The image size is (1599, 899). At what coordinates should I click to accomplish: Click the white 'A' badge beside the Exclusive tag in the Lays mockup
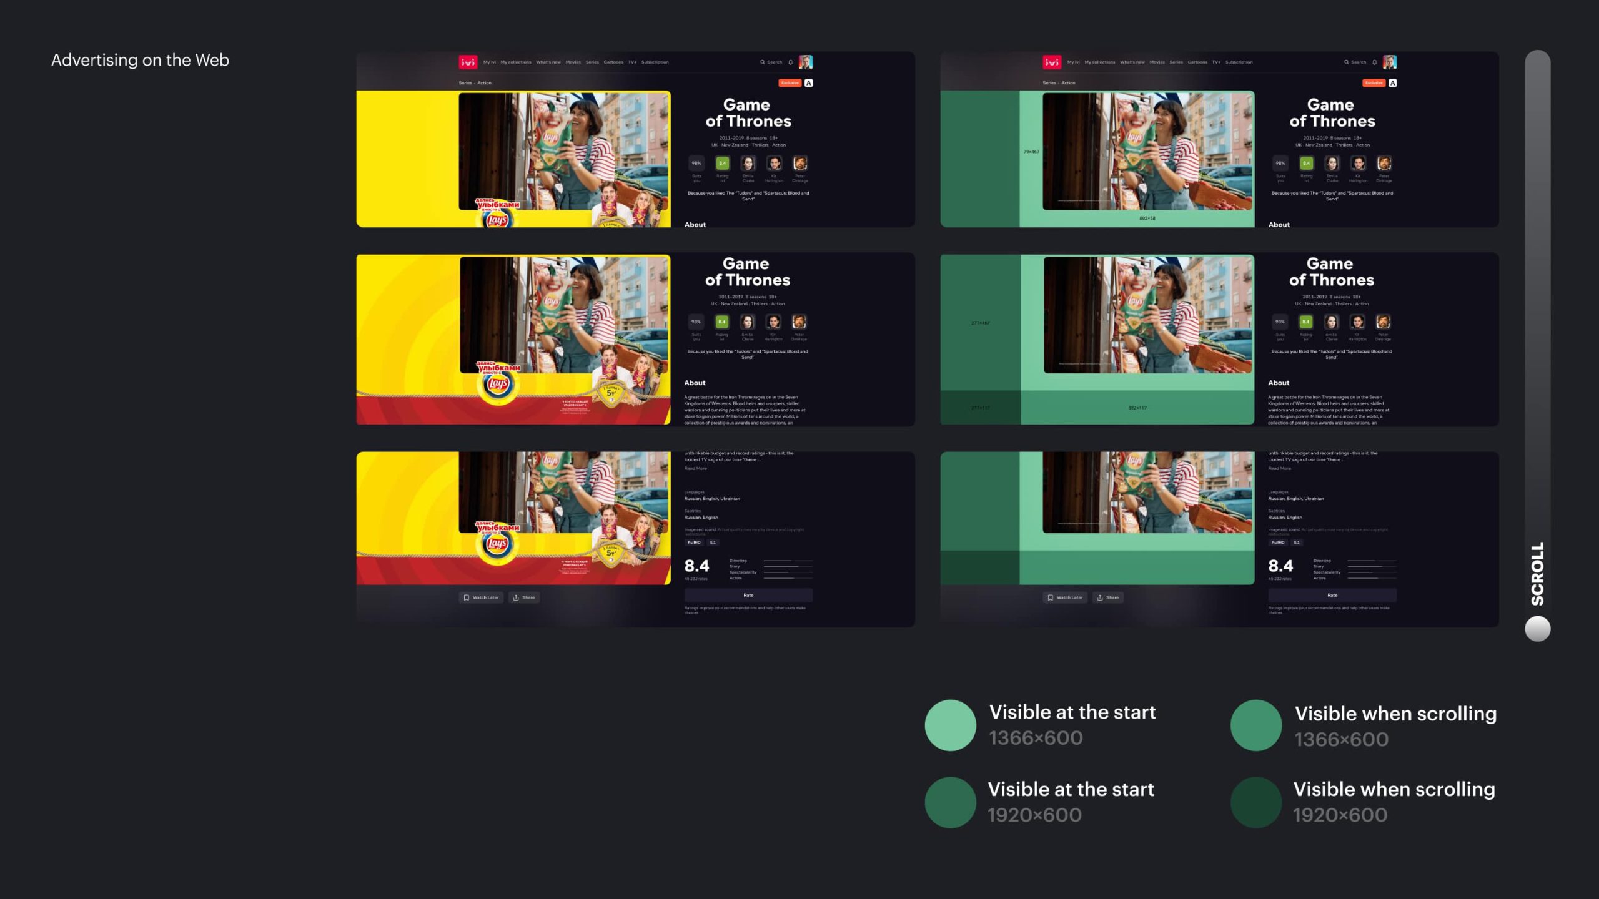pos(809,83)
